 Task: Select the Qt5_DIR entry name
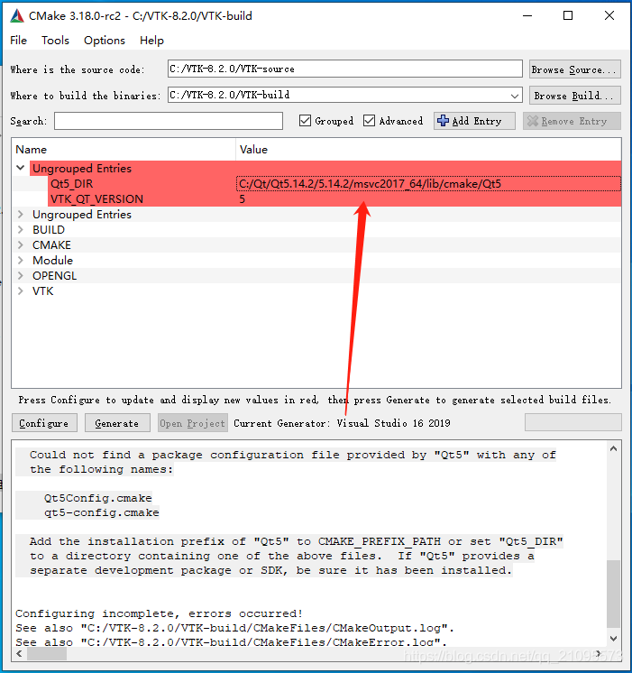click(71, 184)
